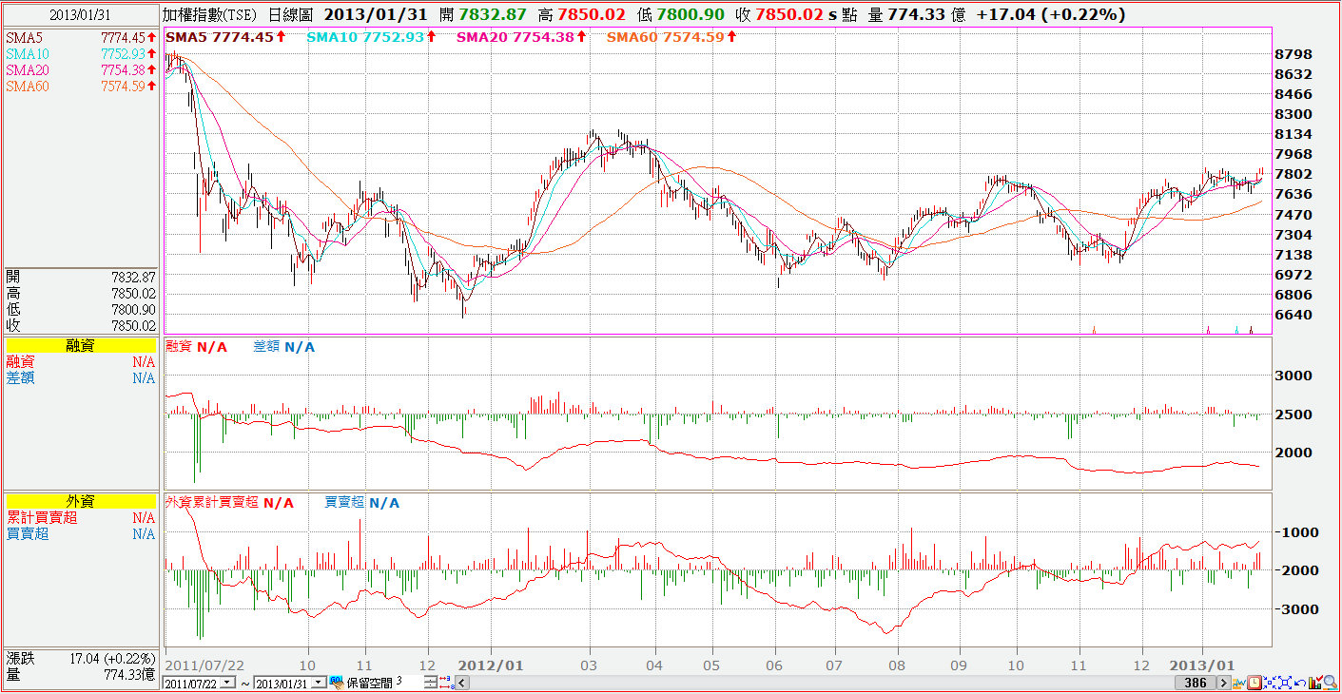Click the inward-arrows shrink chart icon
Image resolution: width=1342 pixels, height=694 pixels.
tap(1270, 683)
